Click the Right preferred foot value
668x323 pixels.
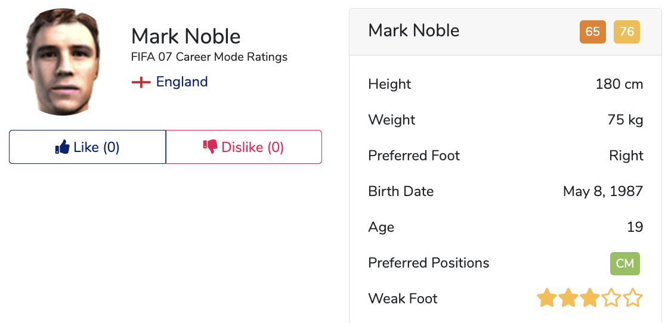(x=626, y=156)
